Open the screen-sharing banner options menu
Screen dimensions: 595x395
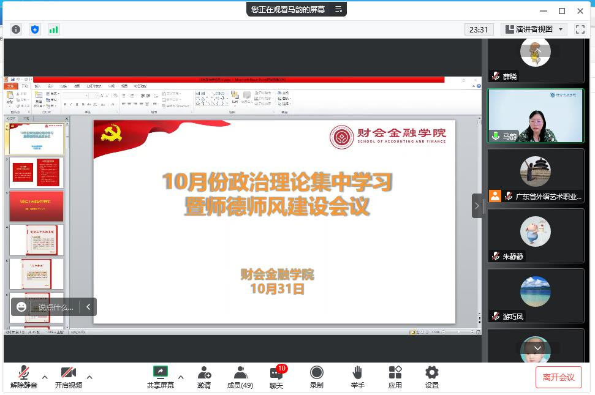[338, 9]
